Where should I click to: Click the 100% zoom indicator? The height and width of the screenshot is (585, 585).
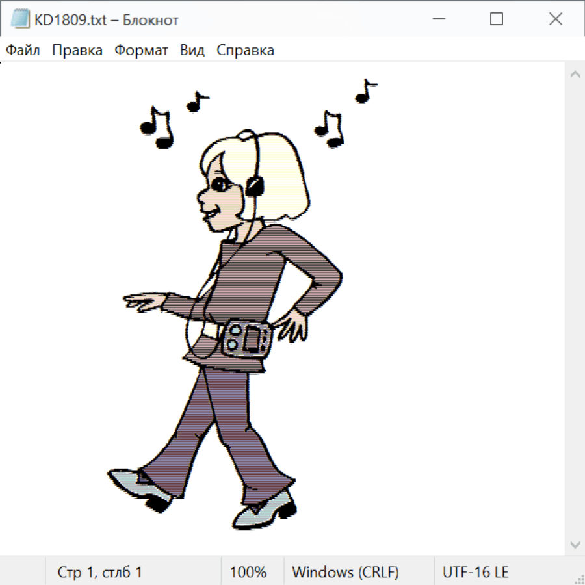248,572
